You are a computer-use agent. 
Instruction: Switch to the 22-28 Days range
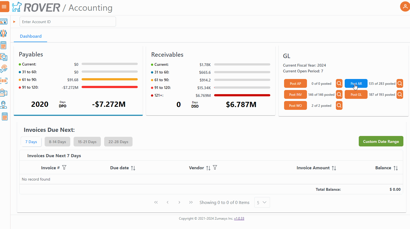pyautogui.click(x=118, y=142)
